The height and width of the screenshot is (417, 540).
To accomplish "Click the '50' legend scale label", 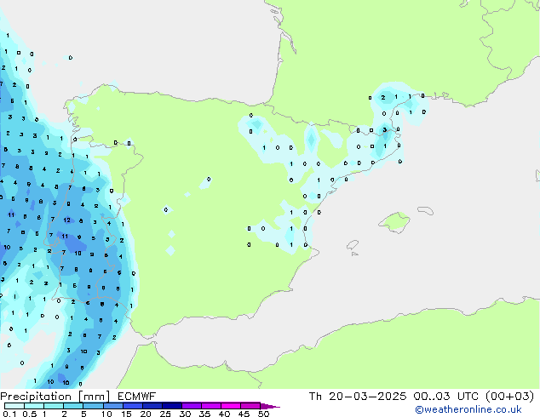I will tap(263, 414).
